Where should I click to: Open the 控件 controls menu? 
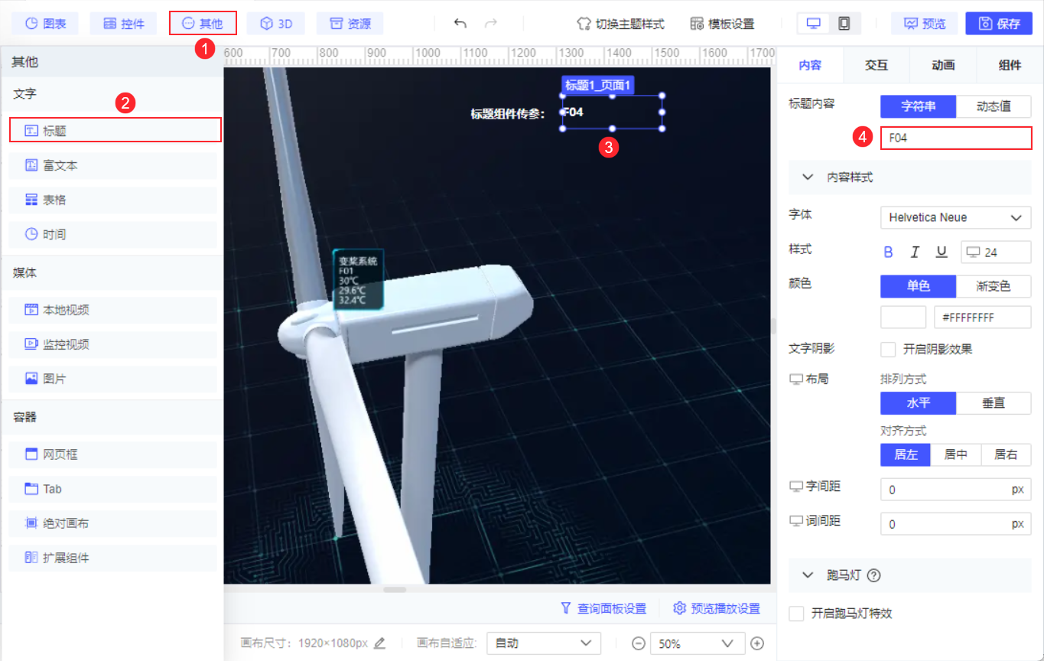[x=123, y=24]
